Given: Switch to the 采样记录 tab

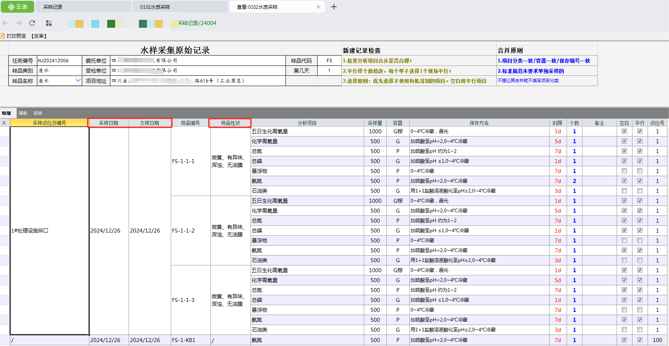Looking at the screenshot, I should 83,7.
